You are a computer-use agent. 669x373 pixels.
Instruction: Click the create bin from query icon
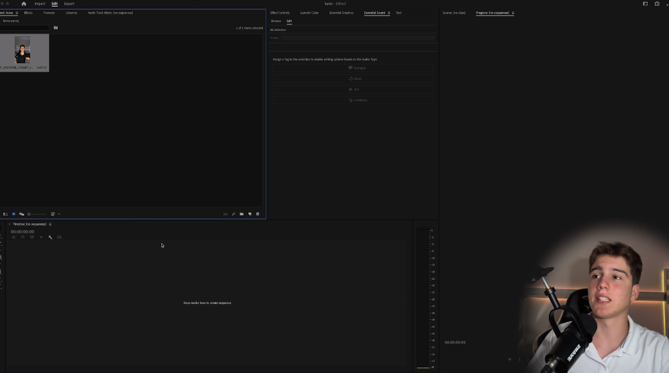56,28
